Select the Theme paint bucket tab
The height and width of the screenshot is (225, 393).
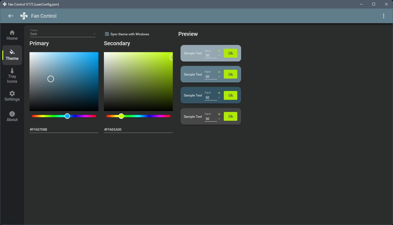(12, 55)
